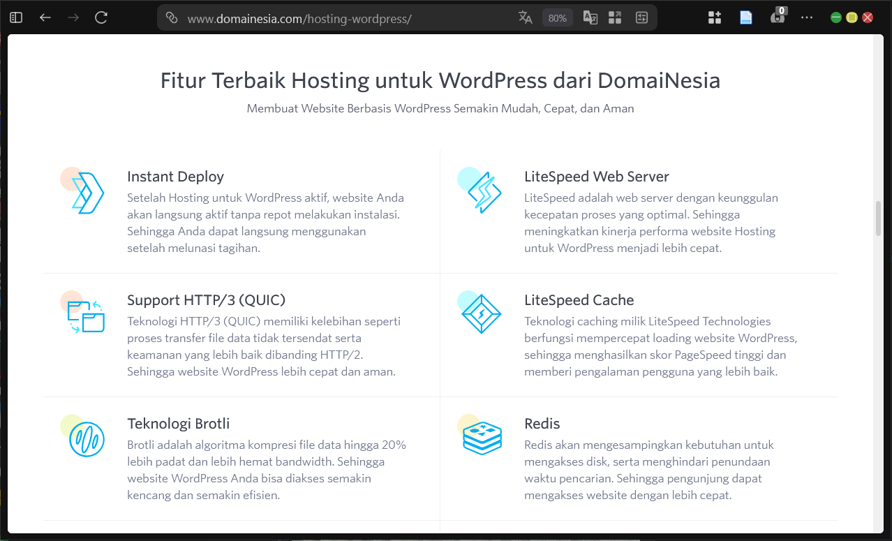Open the notes document icon near tray

click(x=745, y=17)
